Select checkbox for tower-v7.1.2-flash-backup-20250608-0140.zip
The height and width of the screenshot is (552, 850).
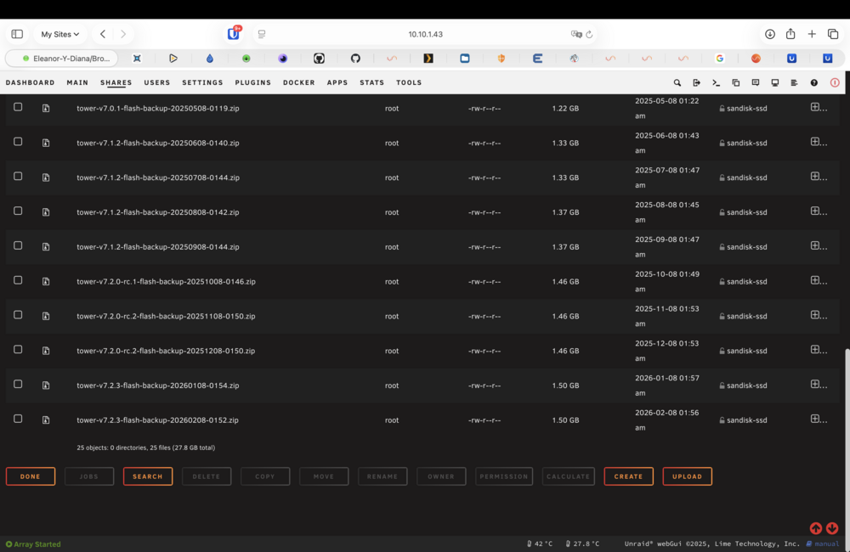coord(18,141)
